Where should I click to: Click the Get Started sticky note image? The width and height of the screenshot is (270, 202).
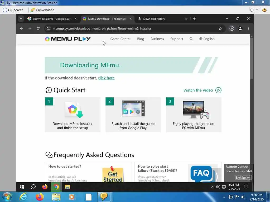tap(113, 174)
